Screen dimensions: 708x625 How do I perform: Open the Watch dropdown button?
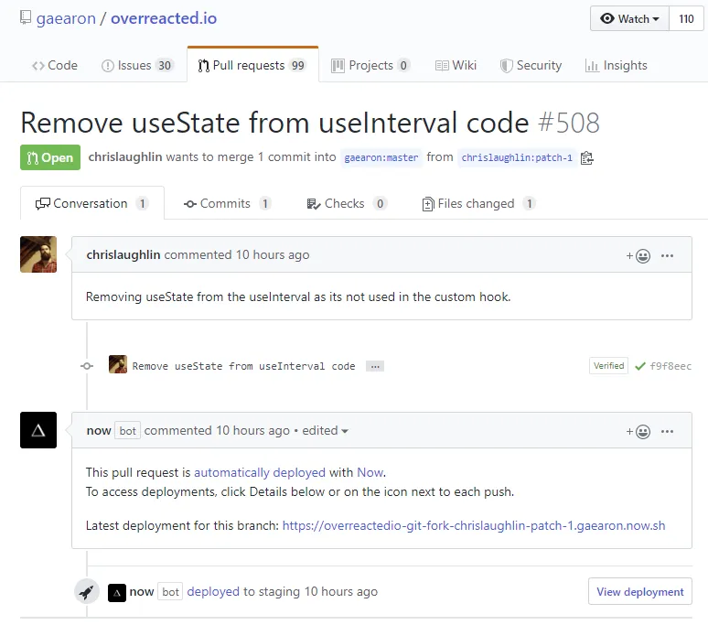(629, 18)
